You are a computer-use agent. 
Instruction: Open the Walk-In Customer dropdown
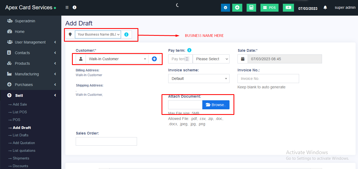coord(117,59)
